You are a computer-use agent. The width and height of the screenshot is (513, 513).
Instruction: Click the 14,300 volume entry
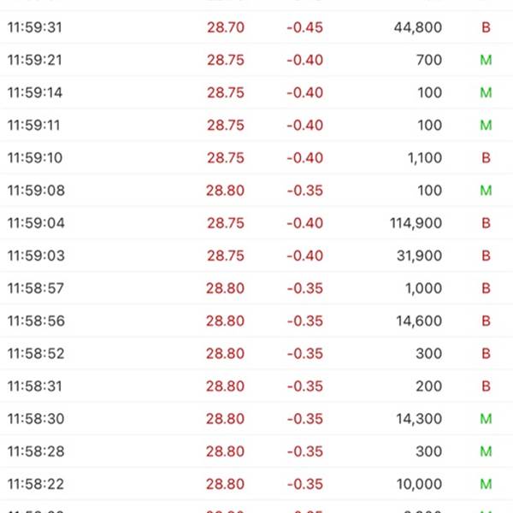tap(418, 419)
